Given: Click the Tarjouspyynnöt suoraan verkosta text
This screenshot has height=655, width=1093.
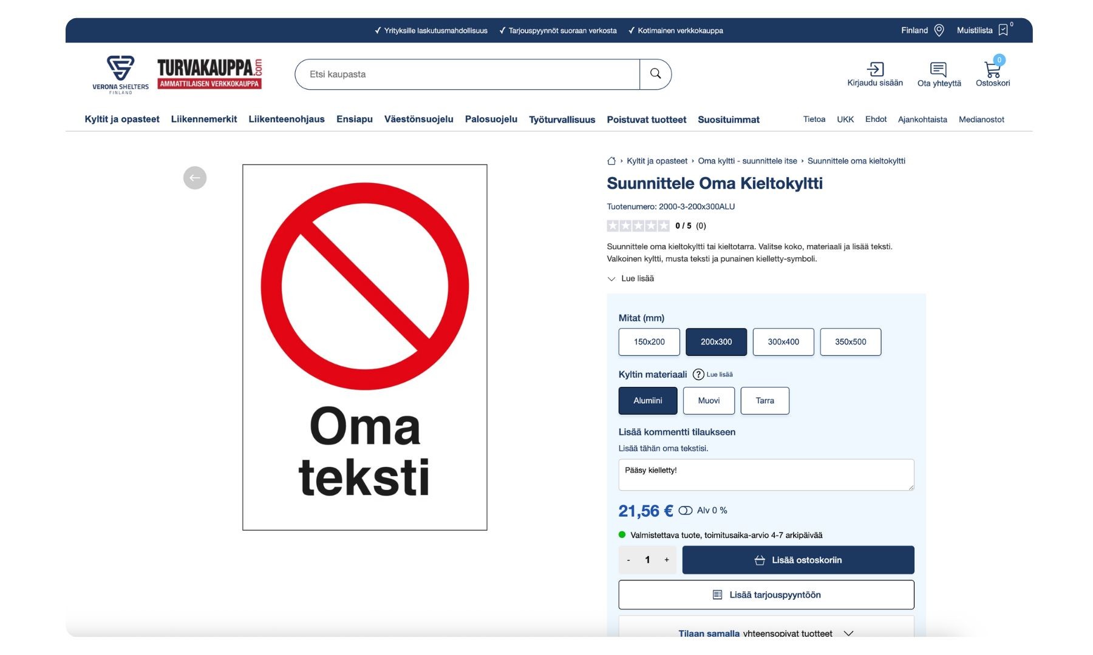Looking at the screenshot, I should [x=562, y=30].
